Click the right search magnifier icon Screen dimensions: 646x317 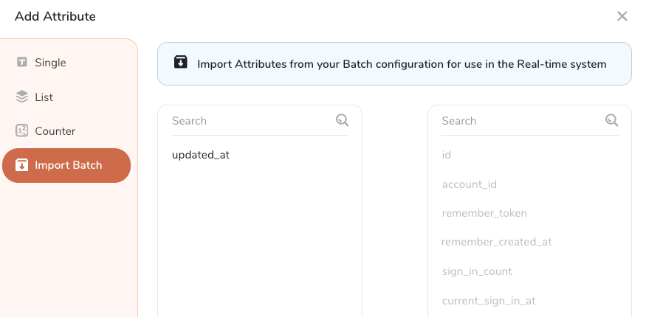[x=611, y=120]
